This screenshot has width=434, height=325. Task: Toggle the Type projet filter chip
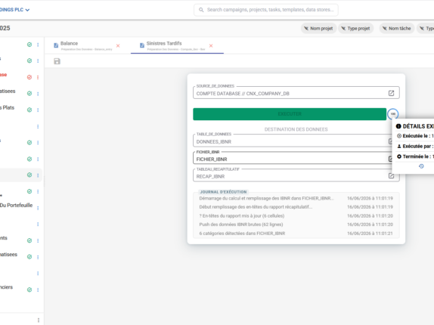(x=355, y=28)
